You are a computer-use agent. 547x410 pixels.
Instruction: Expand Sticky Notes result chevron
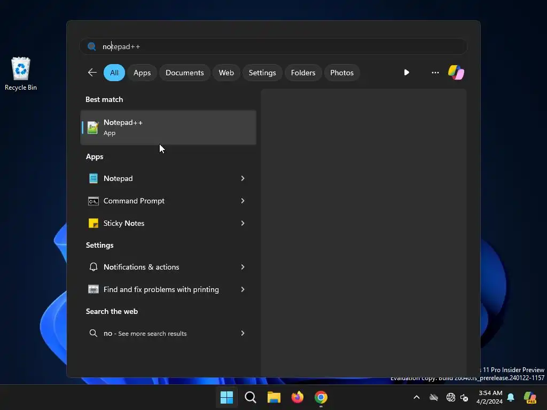pos(243,223)
